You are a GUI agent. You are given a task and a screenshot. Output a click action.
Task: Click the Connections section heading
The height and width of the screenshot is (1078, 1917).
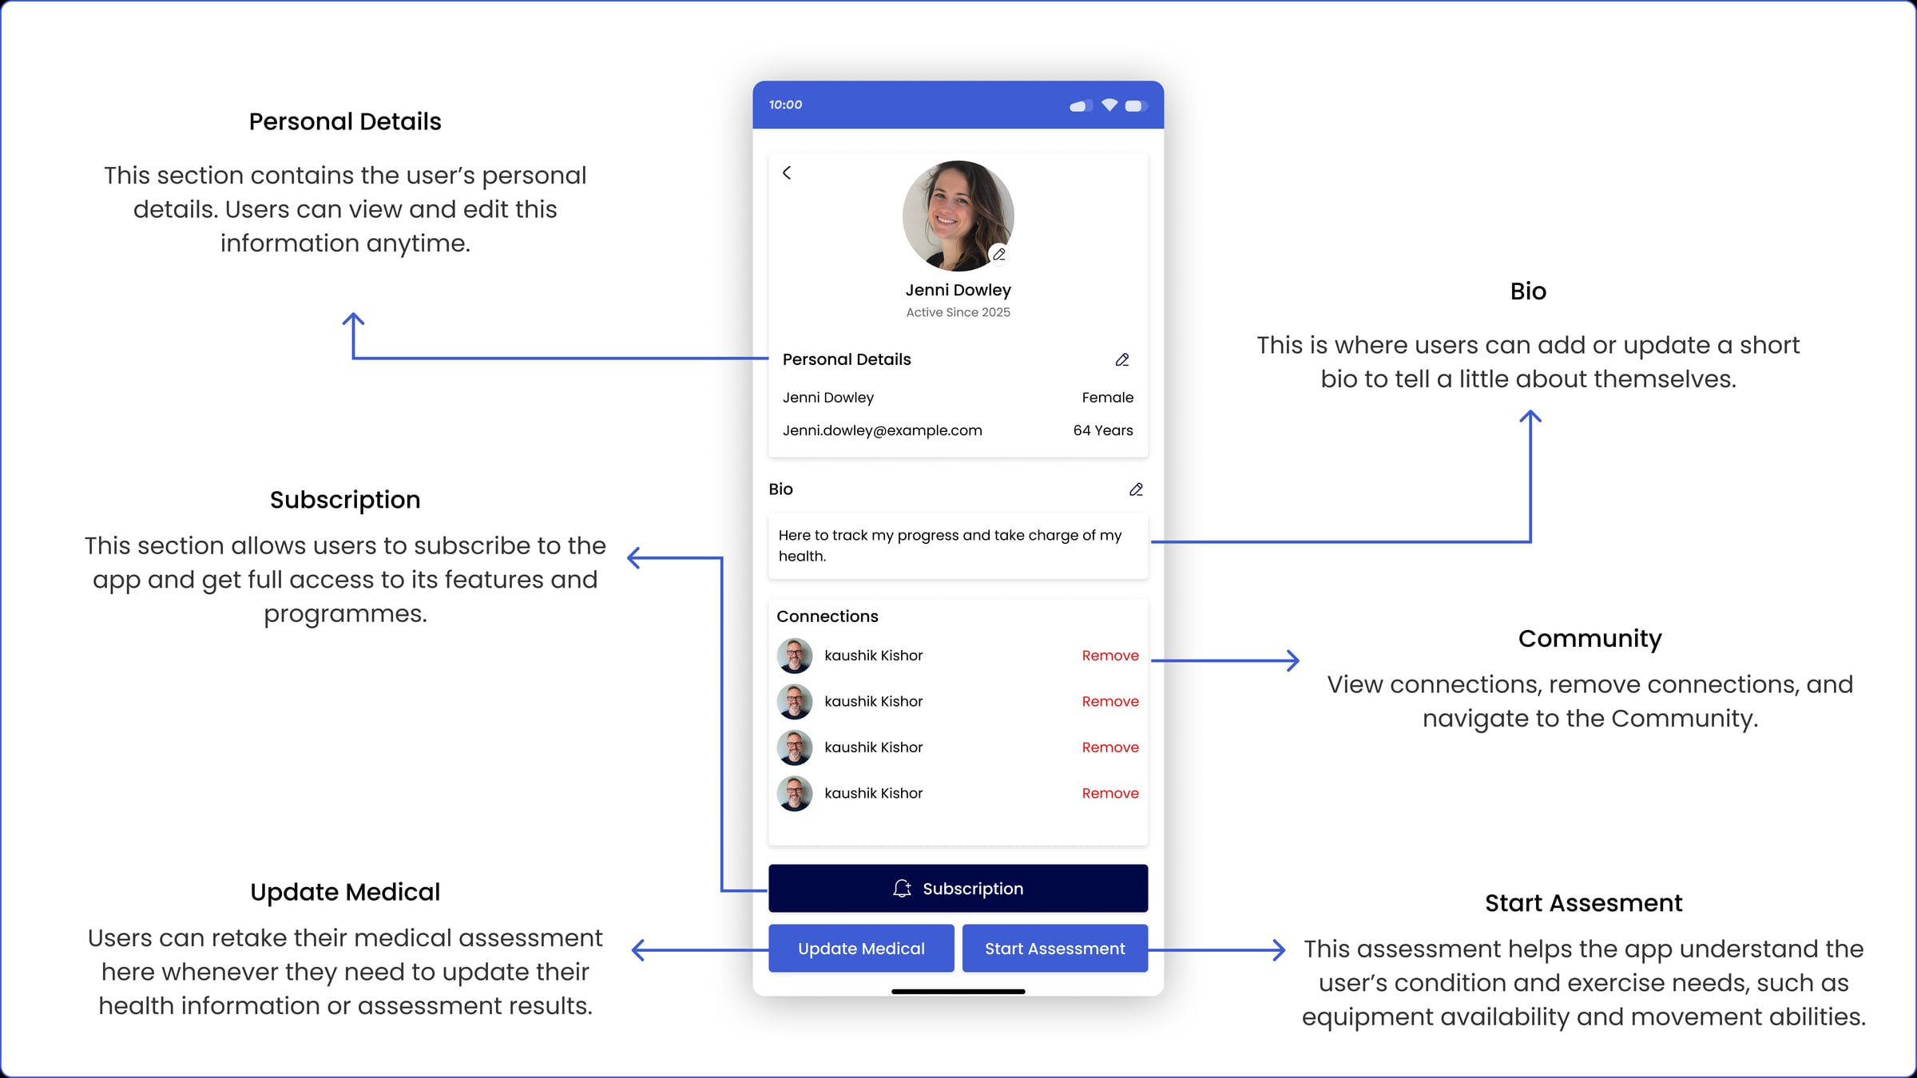coord(827,616)
